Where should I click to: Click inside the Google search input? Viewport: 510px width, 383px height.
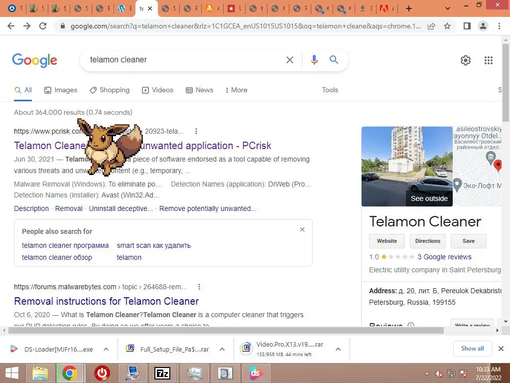coord(184,60)
